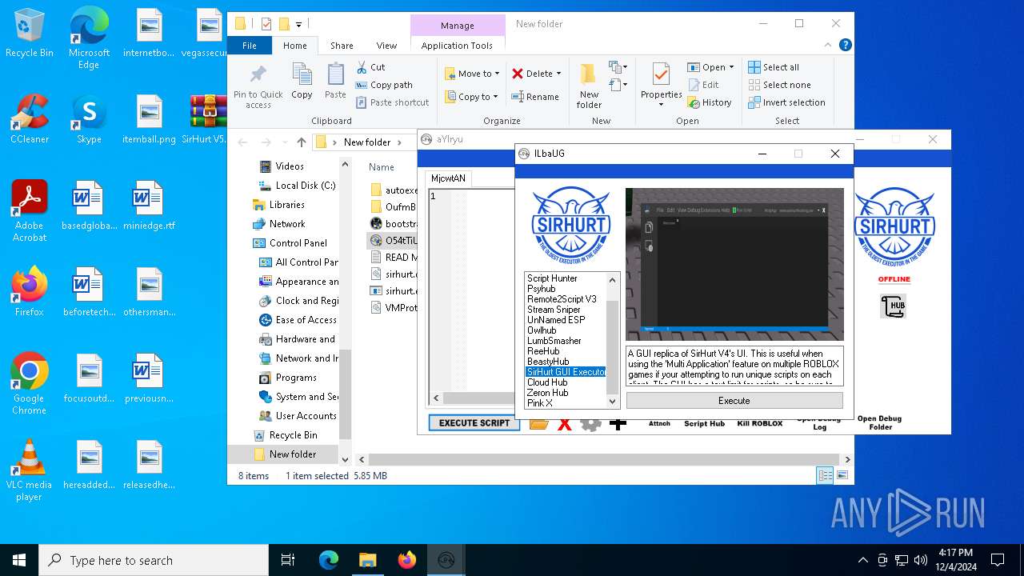Click the Script Hub button
This screenshot has width=1024, height=576.
pos(704,423)
